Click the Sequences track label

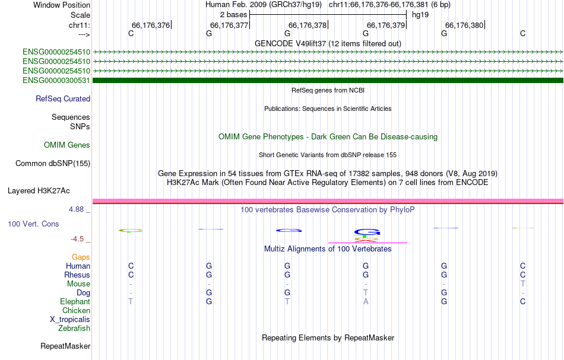(x=71, y=117)
